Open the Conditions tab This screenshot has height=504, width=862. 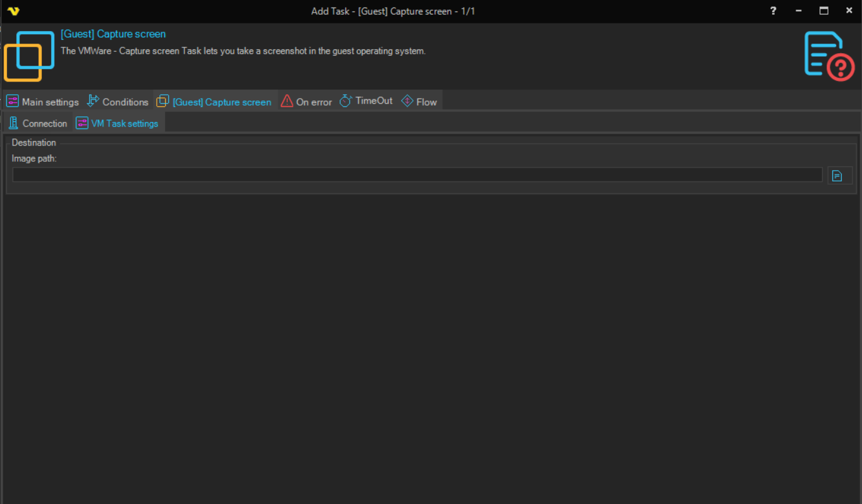[x=118, y=102]
